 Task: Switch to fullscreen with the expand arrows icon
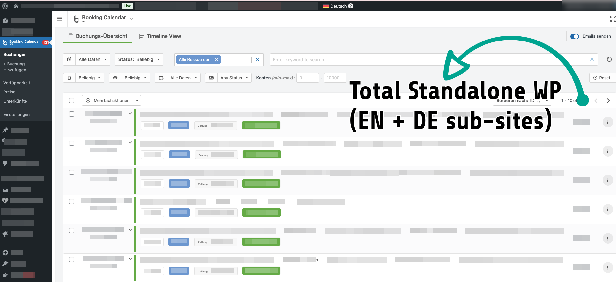613,19
